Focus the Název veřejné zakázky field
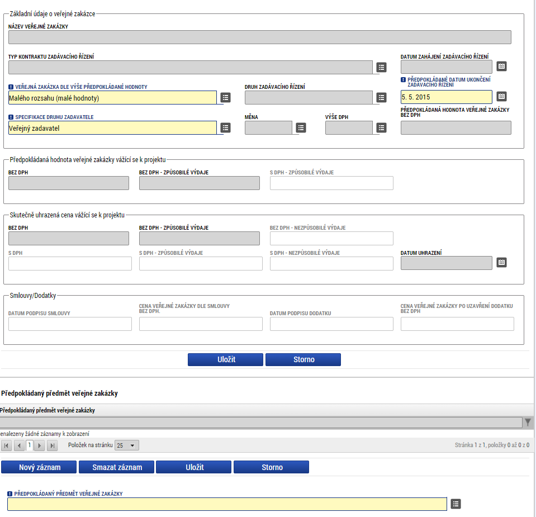Image resolution: width=536 pixels, height=517 pixels. [260, 37]
